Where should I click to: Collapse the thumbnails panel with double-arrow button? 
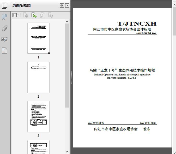point(62,5)
